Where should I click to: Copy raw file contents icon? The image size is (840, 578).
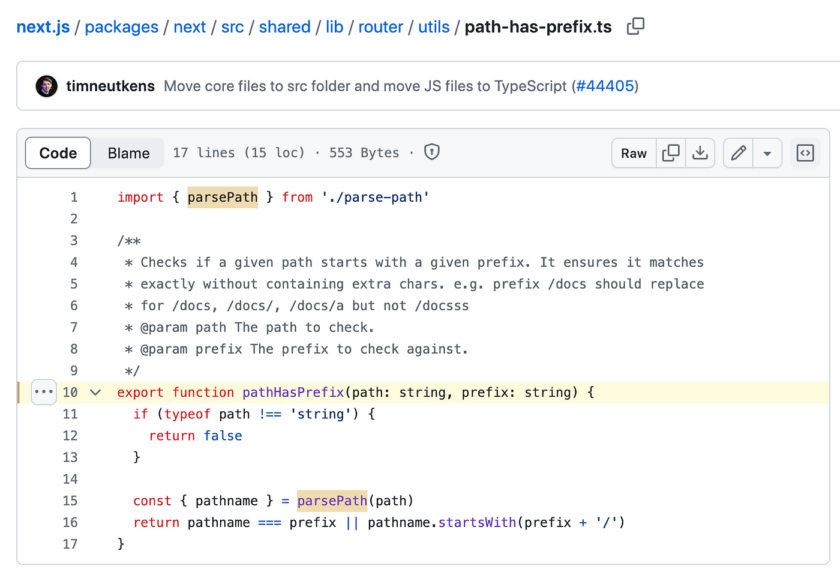click(x=671, y=153)
